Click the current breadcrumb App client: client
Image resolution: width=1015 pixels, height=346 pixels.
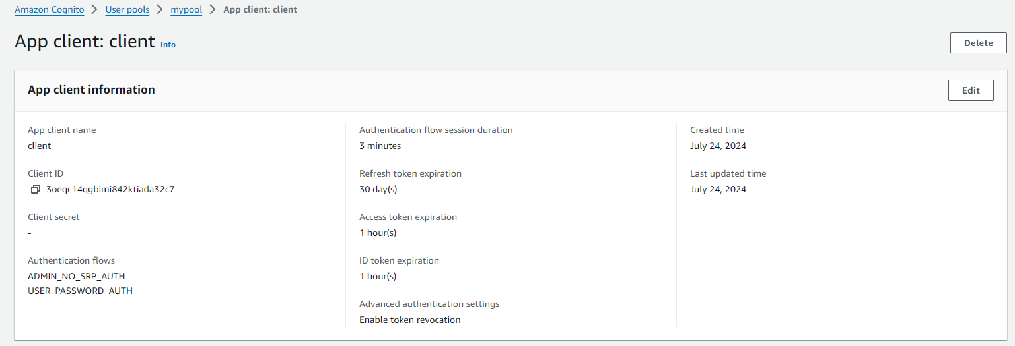pos(260,10)
